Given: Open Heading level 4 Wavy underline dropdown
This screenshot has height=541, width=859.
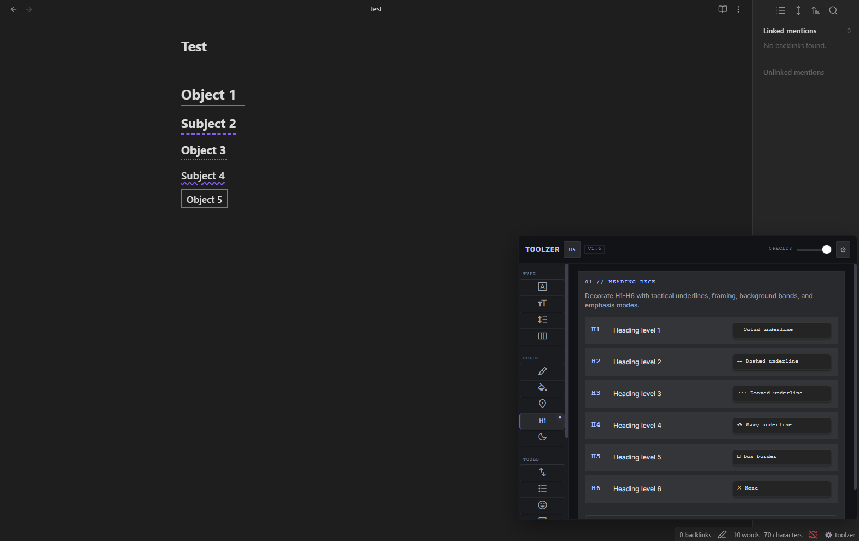Looking at the screenshot, I should tap(782, 425).
